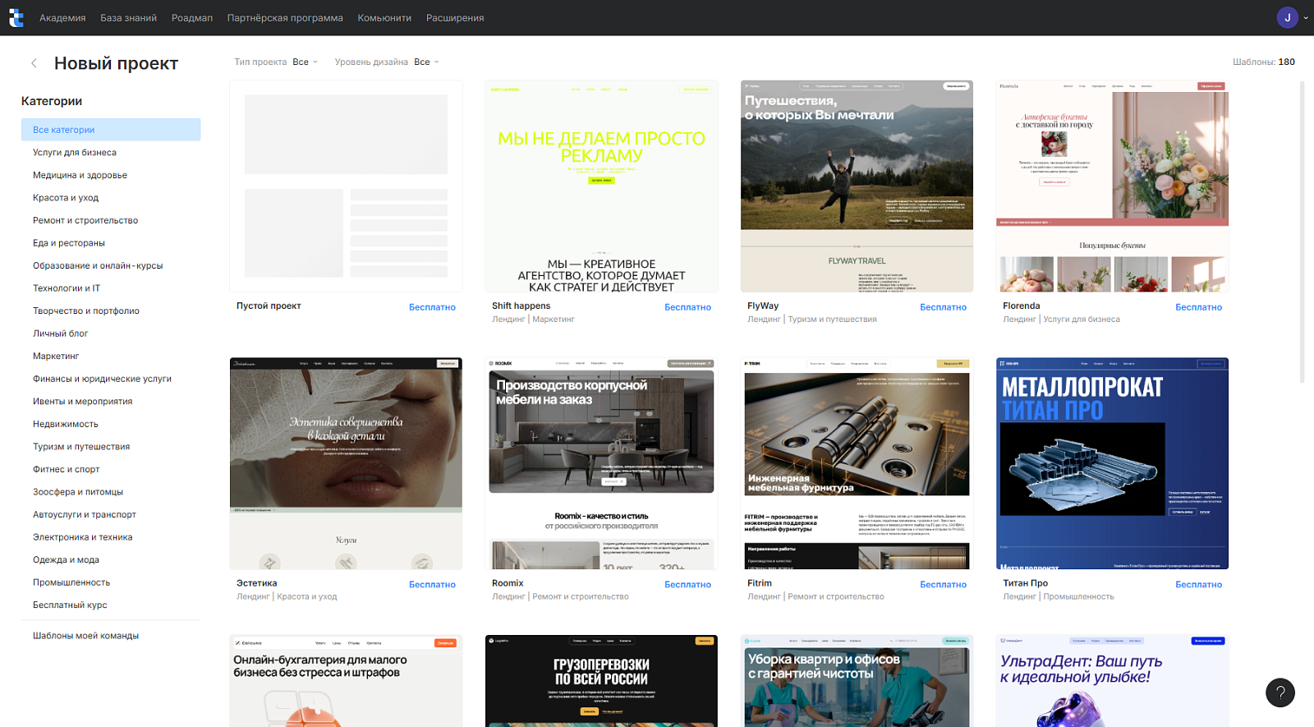Open the user avatar J menu

point(1287,17)
